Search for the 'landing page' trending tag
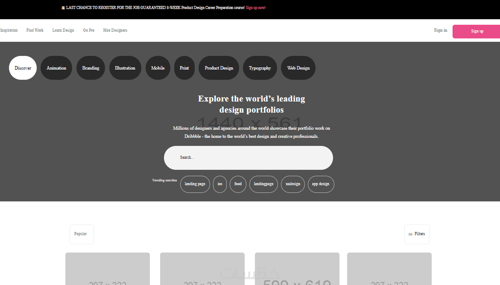500x285 pixels. click(195, 184)
